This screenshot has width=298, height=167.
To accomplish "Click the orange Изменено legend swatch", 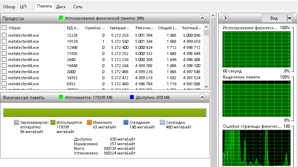I will pyautogui.click(x=89, y=122).
